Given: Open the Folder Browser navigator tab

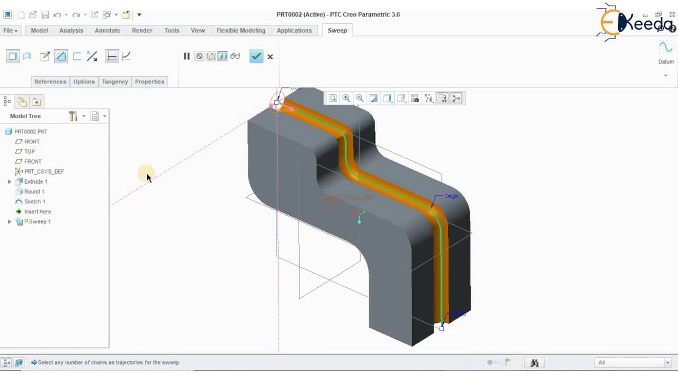Looking at the screenshot, I should coord(22,102).
